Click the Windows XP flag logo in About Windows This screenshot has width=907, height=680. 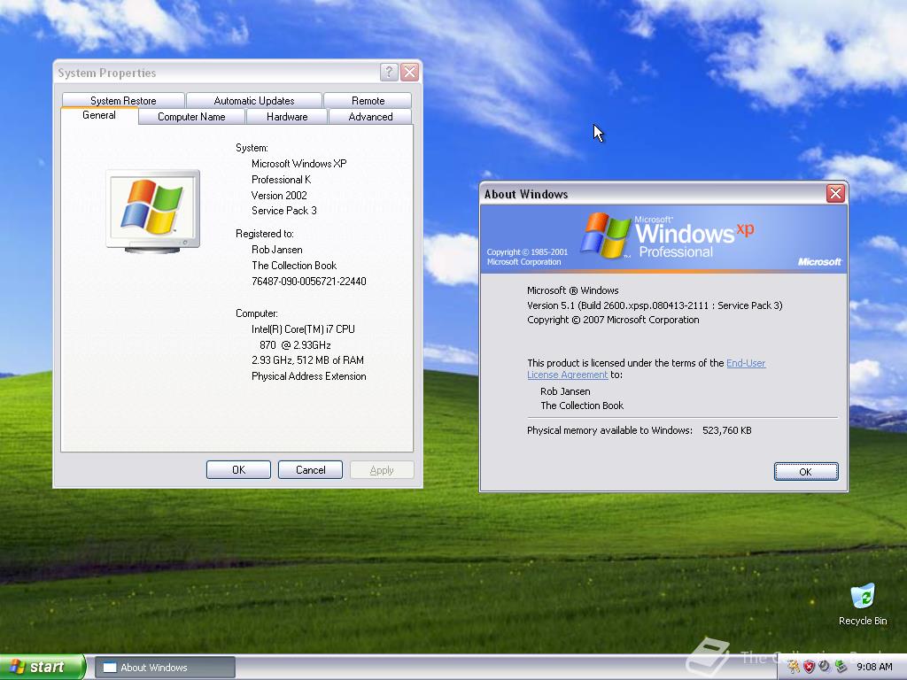click(606, 236)
